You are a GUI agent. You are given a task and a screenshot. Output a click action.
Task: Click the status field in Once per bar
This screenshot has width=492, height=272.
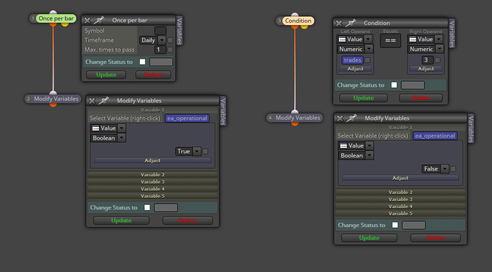[161, 62]
